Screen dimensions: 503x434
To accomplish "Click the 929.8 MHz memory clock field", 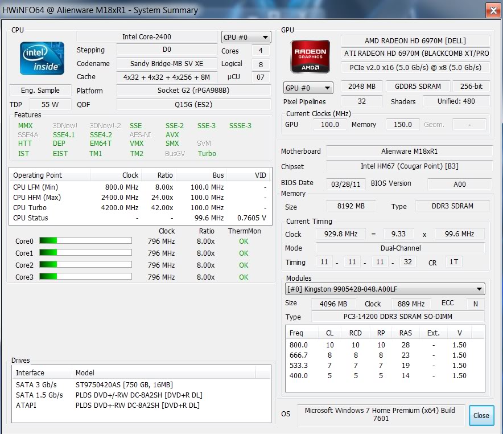I will [x=340, y=234].
